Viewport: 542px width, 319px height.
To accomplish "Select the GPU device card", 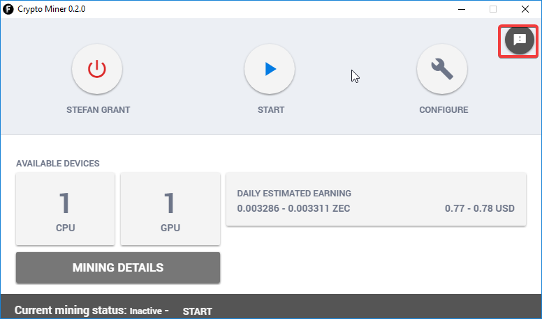I will [170, 209].
